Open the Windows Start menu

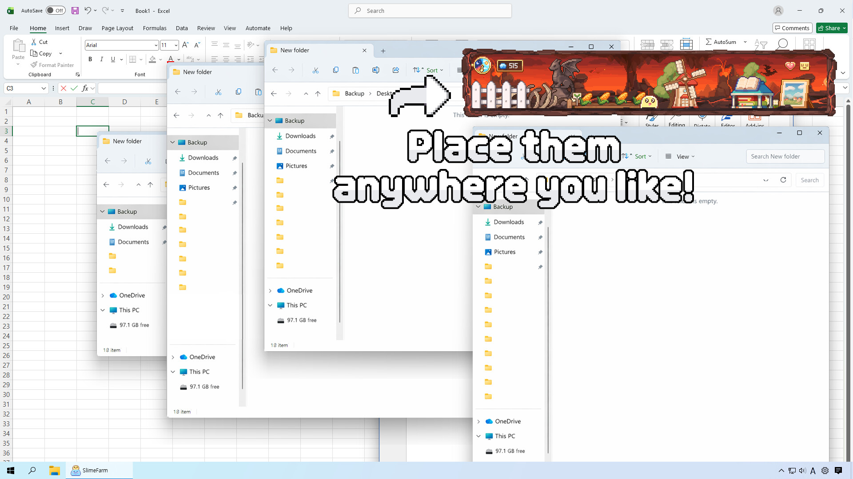(11, 471)
